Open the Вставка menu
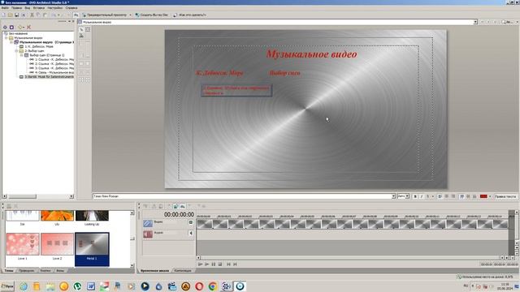 click(x=39, y=7)
